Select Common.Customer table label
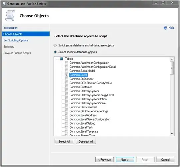180x167 pixels. (81, 87)
